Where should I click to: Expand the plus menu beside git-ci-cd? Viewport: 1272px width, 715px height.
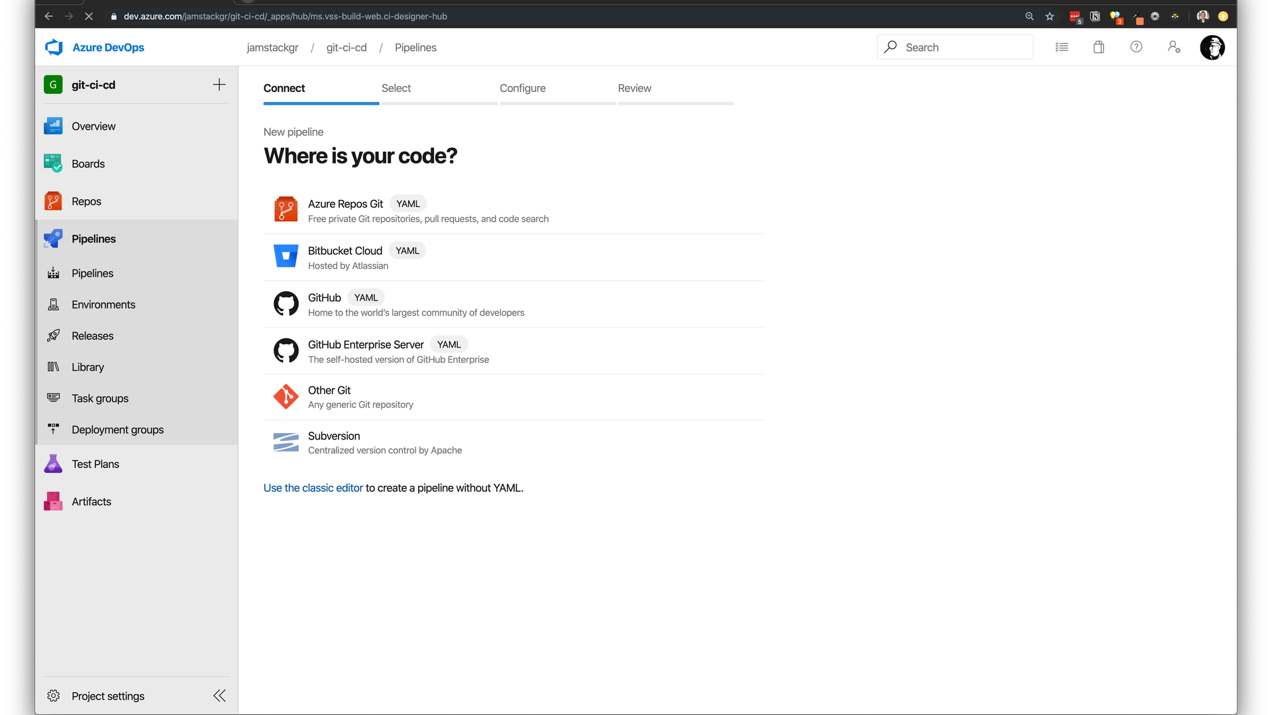click(x=219, y=85)
